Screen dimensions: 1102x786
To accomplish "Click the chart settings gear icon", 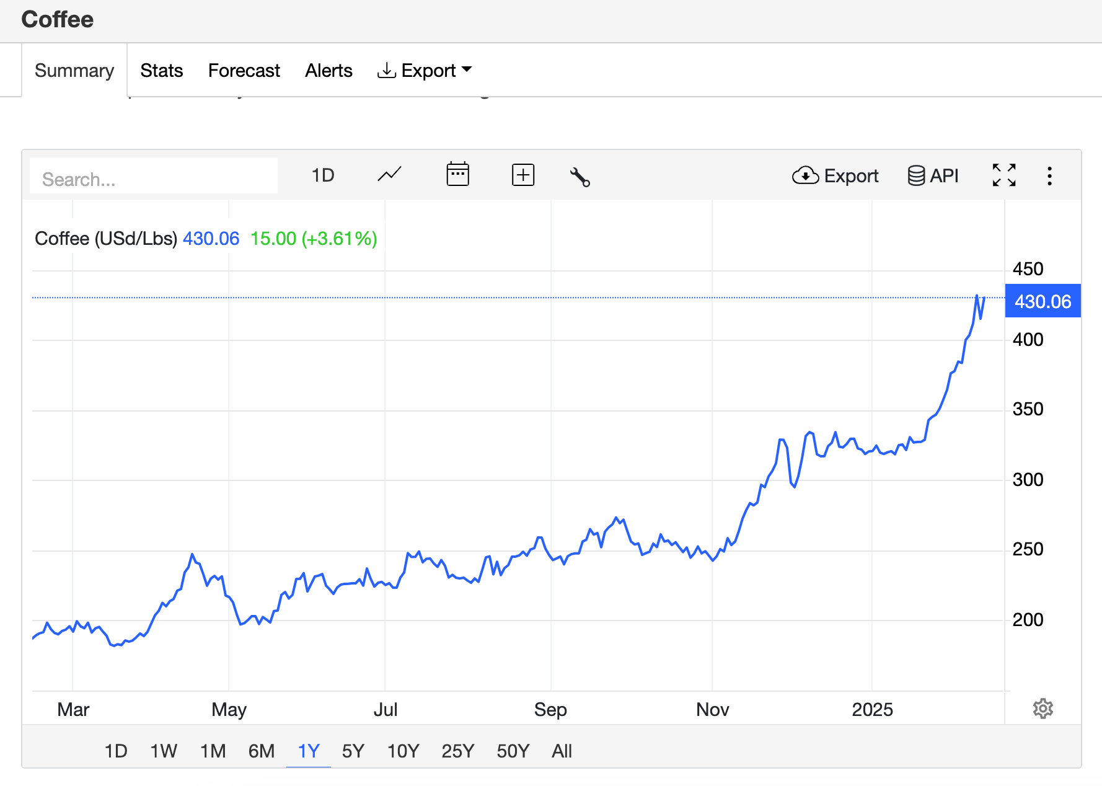I will point(1042,709).
